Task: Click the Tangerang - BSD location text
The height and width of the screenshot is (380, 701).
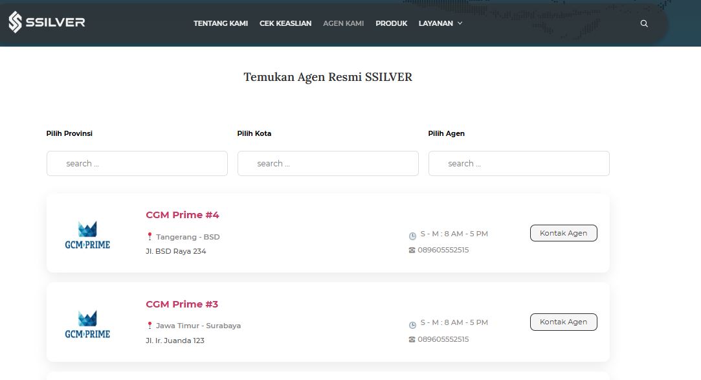Action: point(188,237)
